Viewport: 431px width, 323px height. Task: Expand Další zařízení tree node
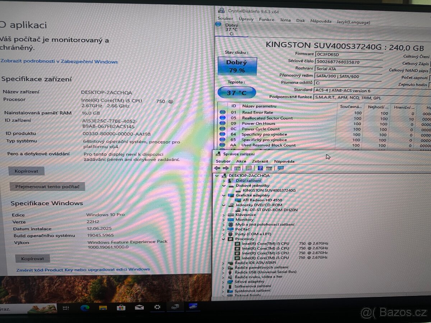223,181
